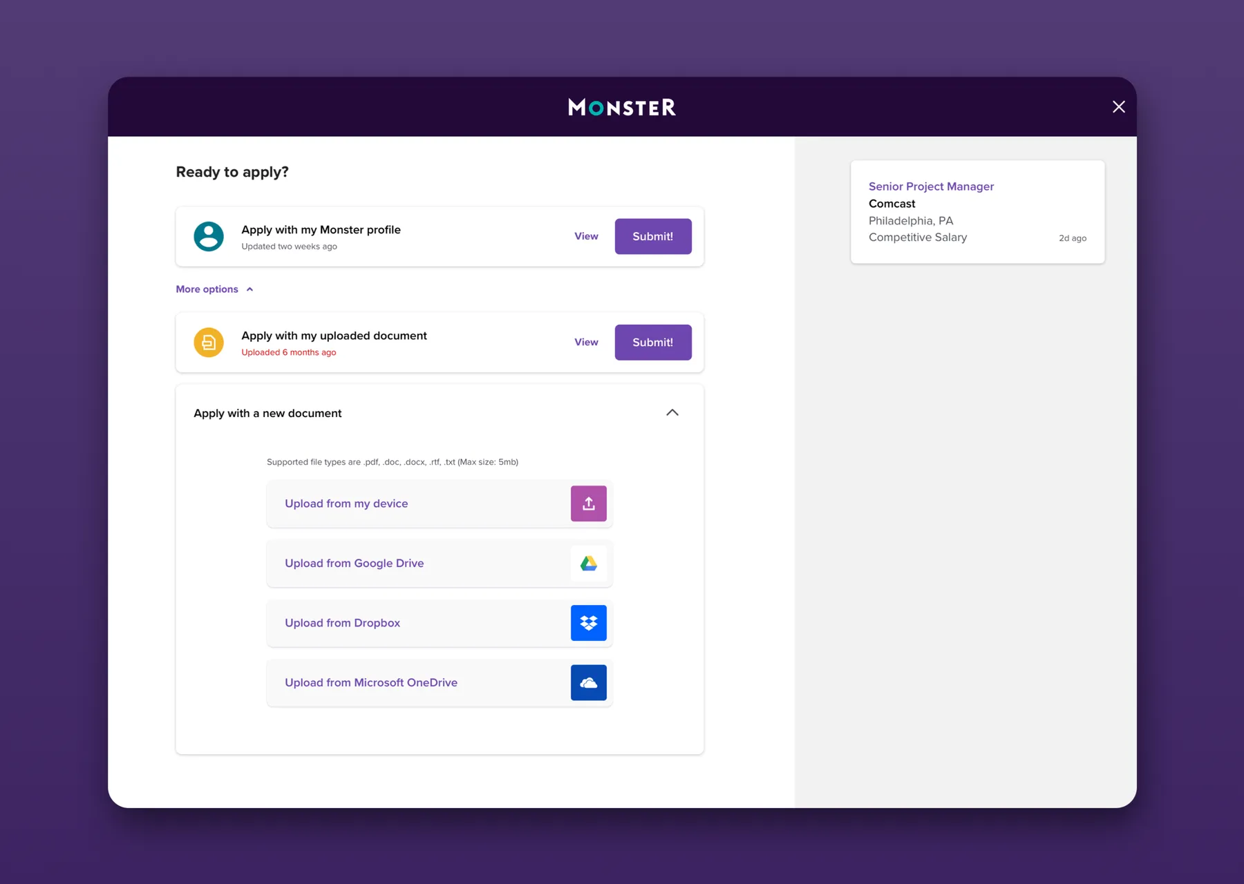View my uploaded document
This screenshot has width=1244, height=884.
point(586,342)
